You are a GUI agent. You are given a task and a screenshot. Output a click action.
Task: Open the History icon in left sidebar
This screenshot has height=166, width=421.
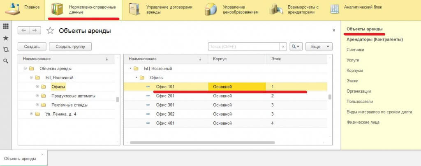pyautogui.click(x=6, y=50)
